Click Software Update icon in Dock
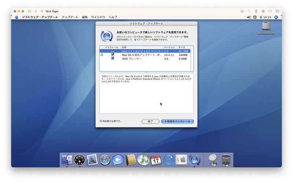The image size is (293, 182). click(x=194, y=160)
